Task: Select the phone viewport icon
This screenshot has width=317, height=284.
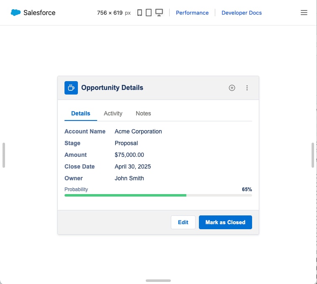Action: [x=139, y=13]
